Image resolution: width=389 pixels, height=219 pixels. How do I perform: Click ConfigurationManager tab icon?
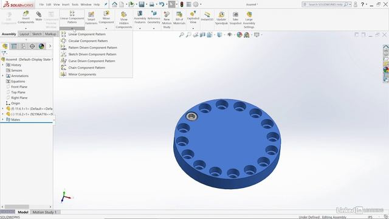[x=23, y=46]
